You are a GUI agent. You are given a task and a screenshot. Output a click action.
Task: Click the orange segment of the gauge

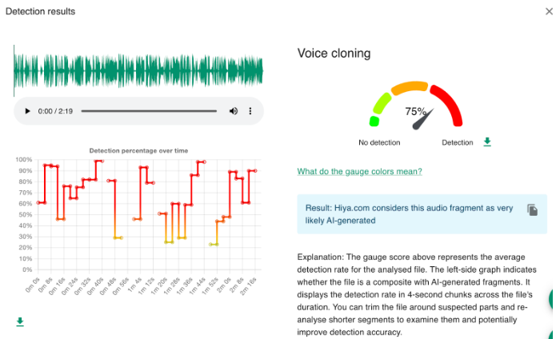[410, 86]
